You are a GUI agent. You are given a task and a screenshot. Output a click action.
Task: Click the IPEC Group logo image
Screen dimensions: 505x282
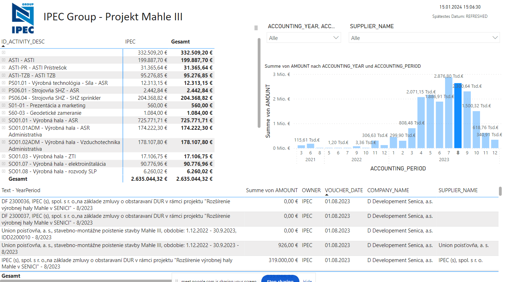[23, 18]
